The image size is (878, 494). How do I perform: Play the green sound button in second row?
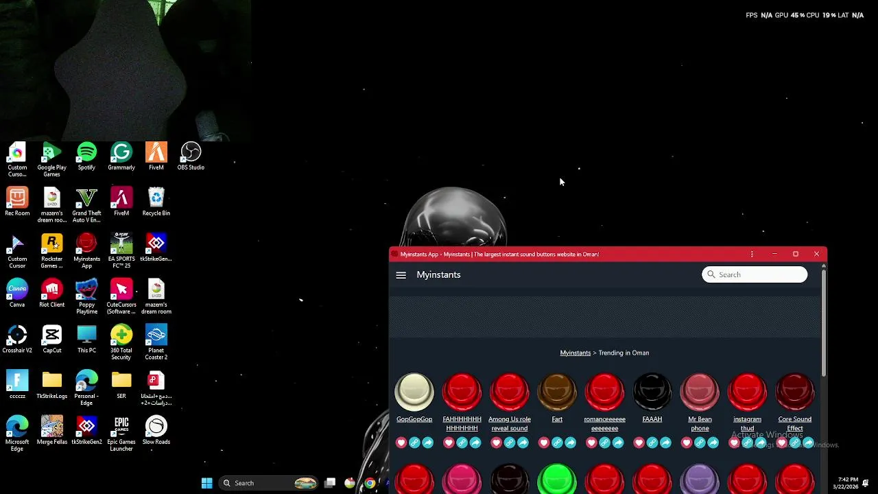click(x=557, y=479)
